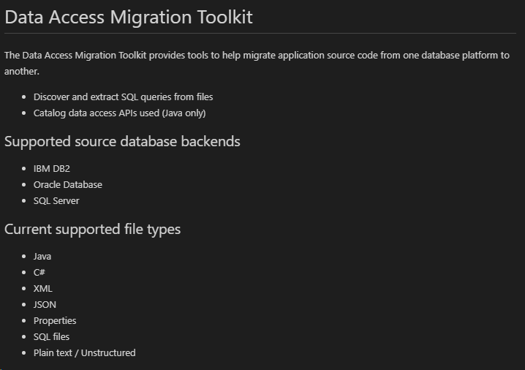Click the Current supported file types heading
525x370 pixels.
click(92, 230)
